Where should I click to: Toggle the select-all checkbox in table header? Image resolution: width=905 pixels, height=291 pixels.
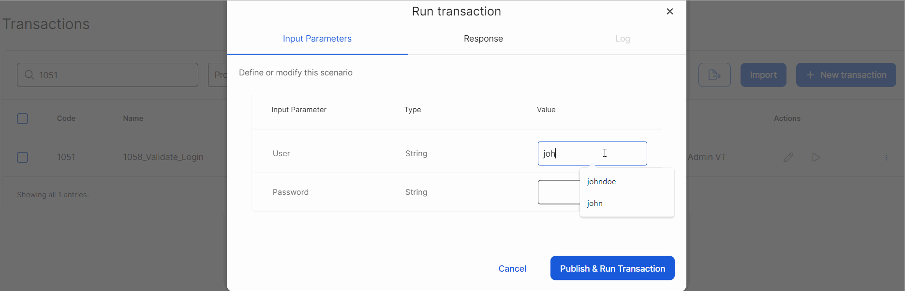click(23, 118)
